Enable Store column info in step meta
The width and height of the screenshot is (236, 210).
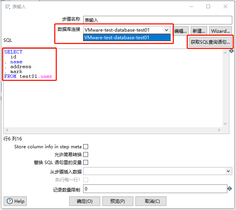(85, 147)
